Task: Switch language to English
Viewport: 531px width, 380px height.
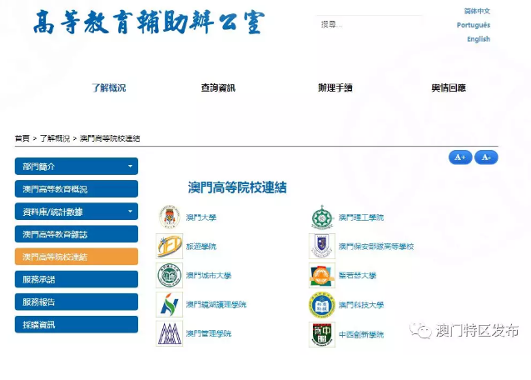Action: (479, 39)
